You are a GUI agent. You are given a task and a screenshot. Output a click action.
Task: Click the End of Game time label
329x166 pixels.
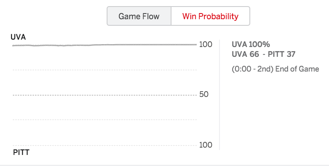pos(275,69)
